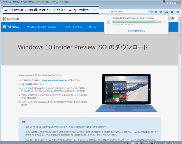Click step 5 text mentioning setup.exe
The image size is (182, 144).
coord(54,103)
